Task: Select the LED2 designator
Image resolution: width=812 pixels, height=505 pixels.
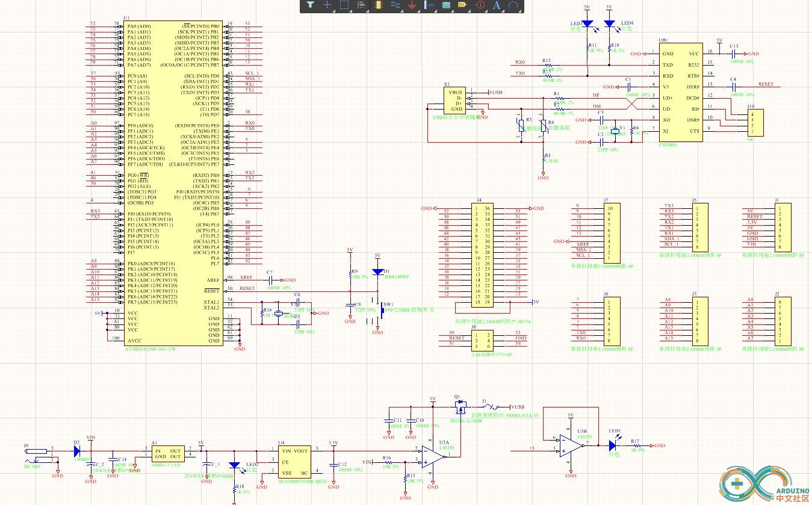Action: 252,465
